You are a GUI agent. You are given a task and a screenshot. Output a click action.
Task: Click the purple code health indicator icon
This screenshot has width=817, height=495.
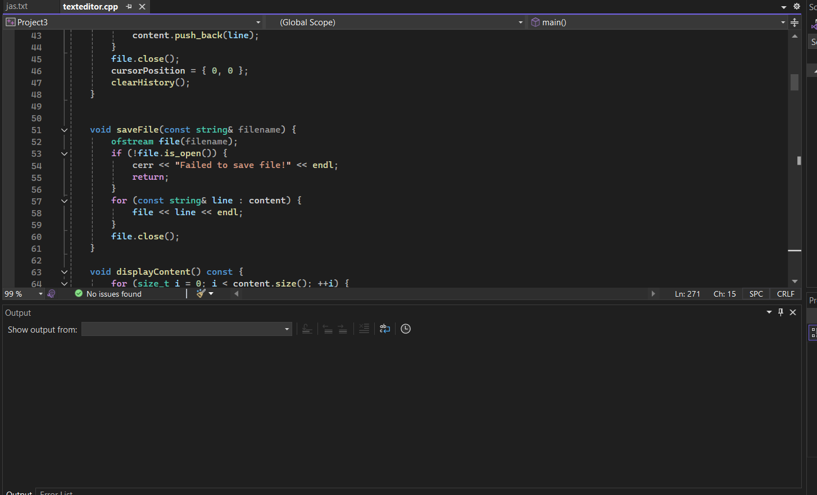point(52,294)
